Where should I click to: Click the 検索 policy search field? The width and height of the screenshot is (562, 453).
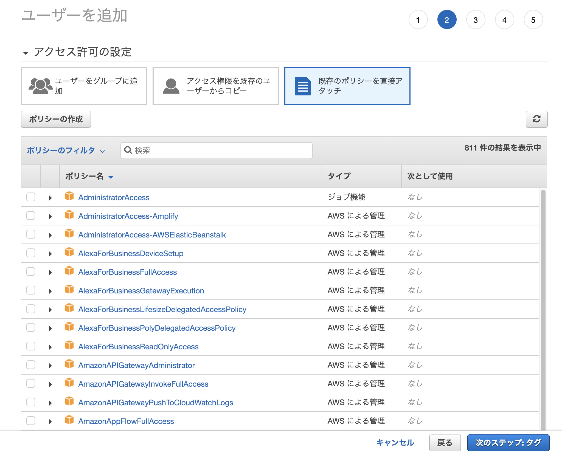(217, 150)
